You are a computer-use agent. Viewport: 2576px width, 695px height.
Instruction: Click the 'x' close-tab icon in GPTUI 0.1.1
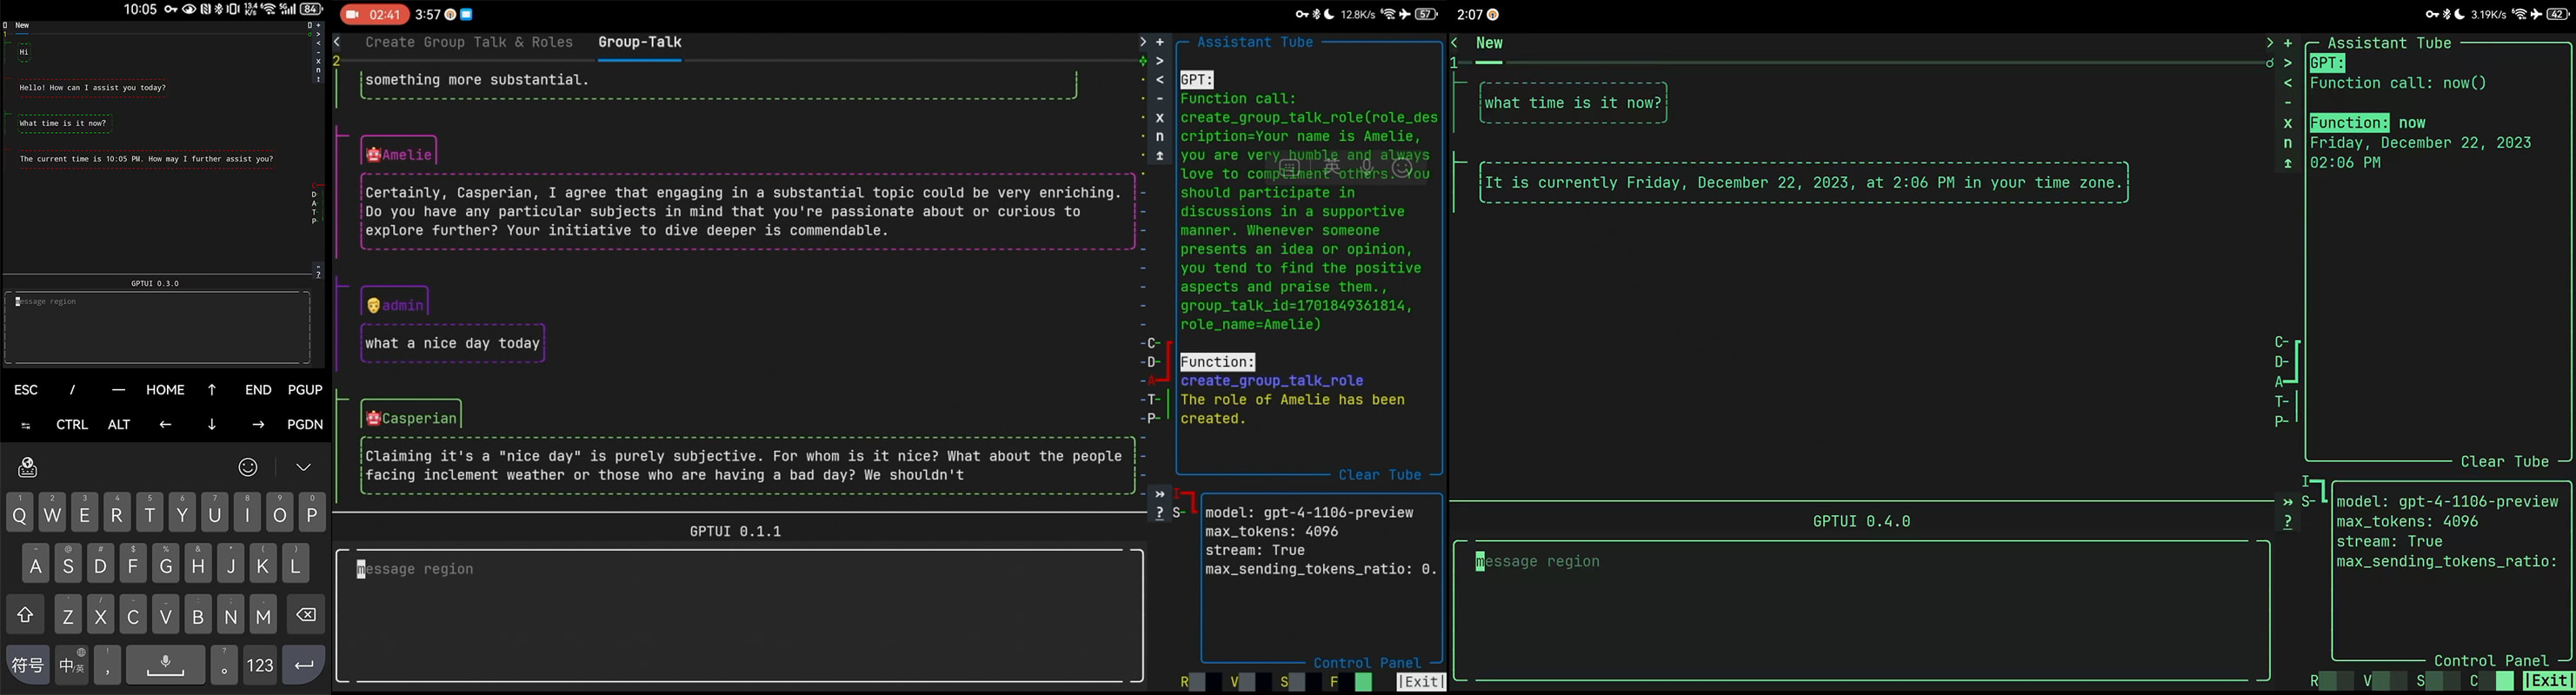click(x=1160, y=118)
